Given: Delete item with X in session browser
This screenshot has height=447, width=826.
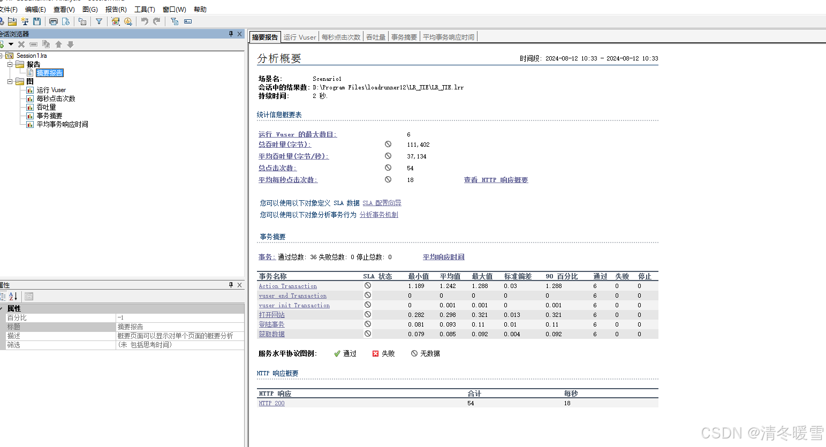Looking at the screenshot, I should 21,44.
